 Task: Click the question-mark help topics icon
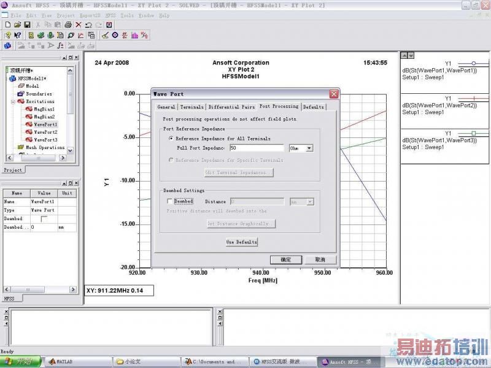pos(8,36)
